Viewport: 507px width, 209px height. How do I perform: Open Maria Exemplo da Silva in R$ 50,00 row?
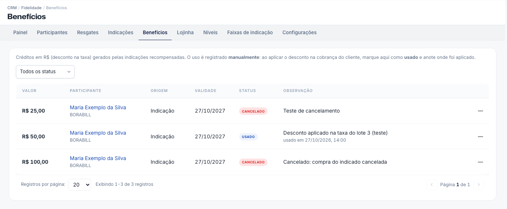tap(98, 133)
